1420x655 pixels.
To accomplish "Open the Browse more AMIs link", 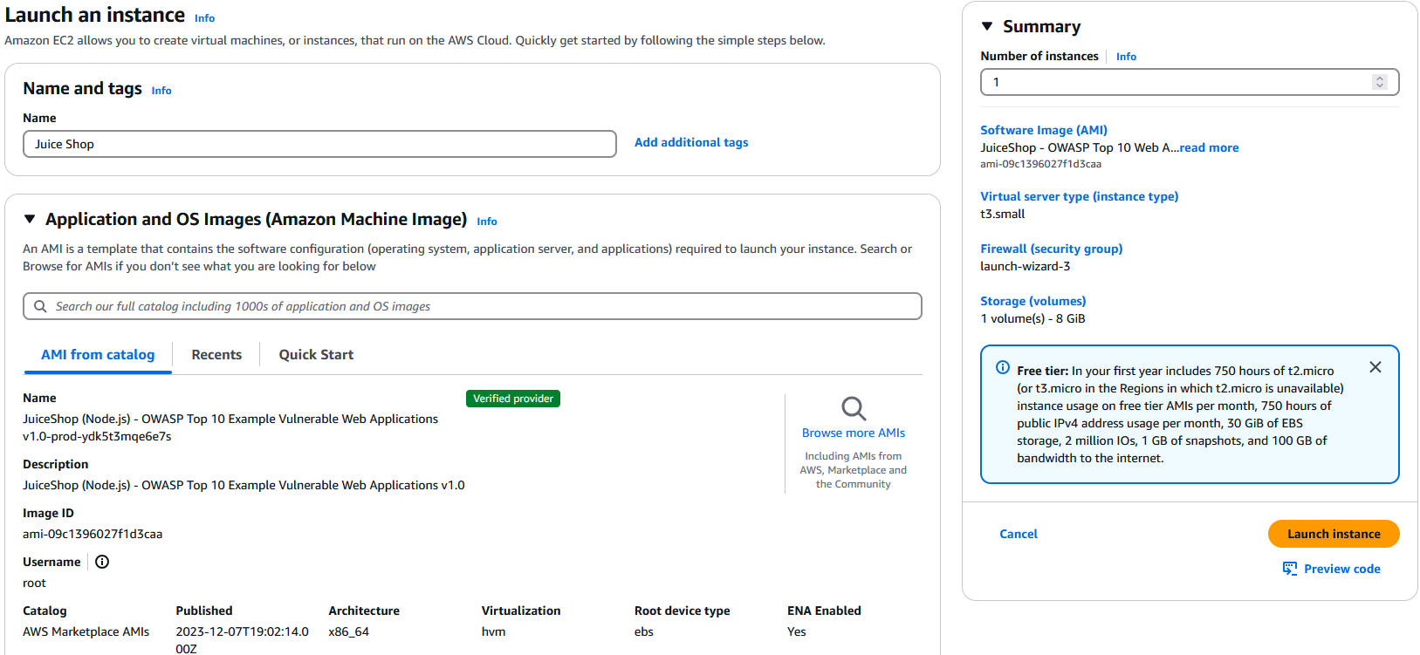I will [x=854, y=433].
